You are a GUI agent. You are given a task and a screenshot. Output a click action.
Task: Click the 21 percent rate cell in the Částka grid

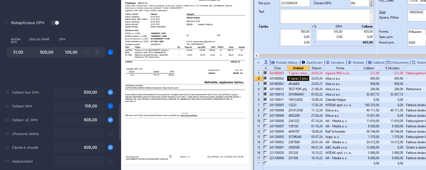coord(314,32)
